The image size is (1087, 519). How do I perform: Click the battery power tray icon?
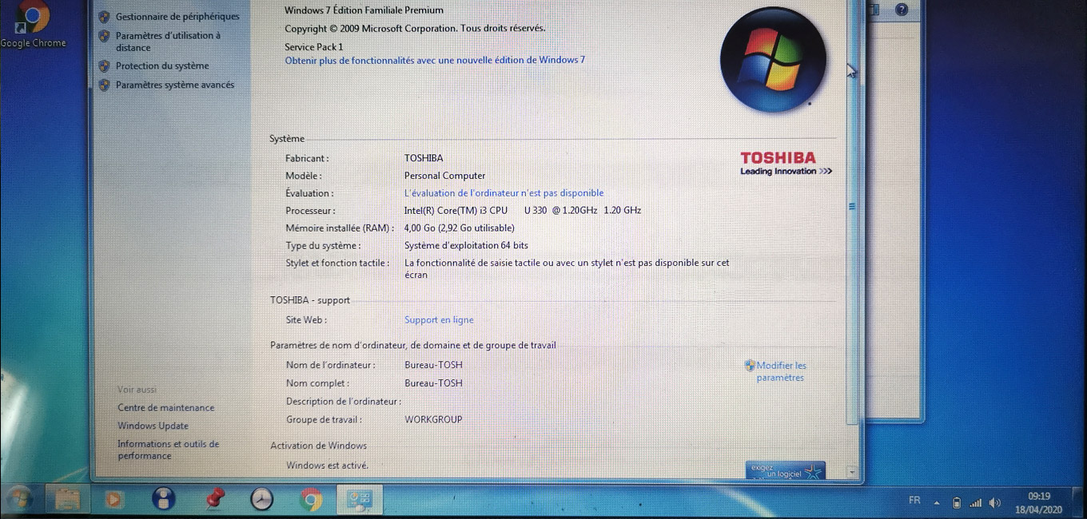(x=957, y=503)
